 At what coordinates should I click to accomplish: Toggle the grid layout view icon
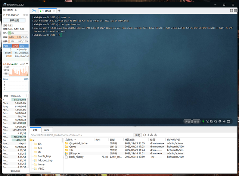pyautogui.click(x=232, y=10)
